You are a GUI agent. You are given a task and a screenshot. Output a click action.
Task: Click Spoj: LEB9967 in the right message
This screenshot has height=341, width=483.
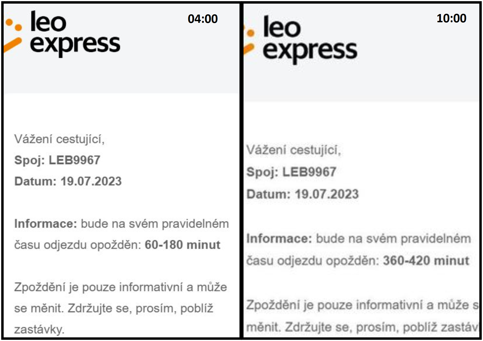point(291,172)
